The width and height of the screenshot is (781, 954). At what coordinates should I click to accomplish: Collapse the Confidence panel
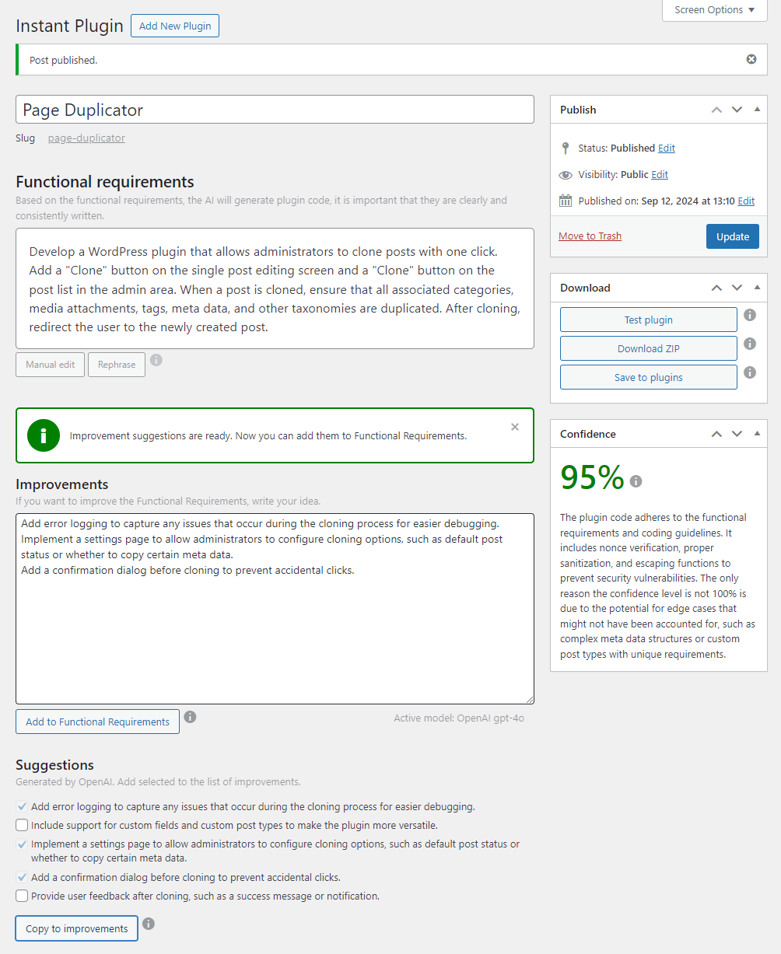pos(756,434)
